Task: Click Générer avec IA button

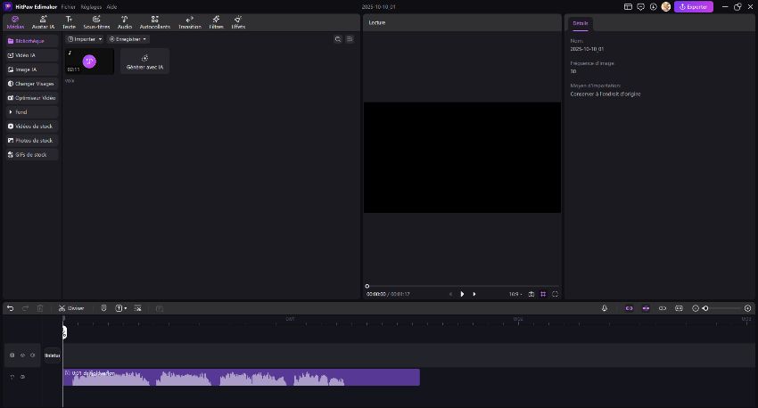Action: click(144, 61)
